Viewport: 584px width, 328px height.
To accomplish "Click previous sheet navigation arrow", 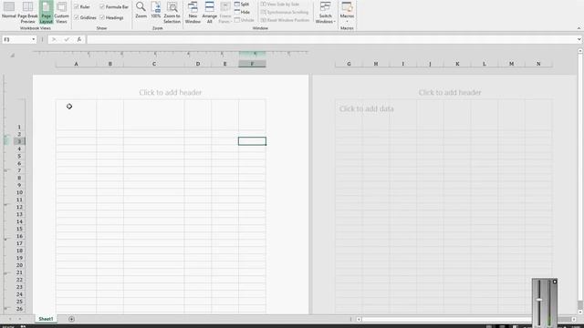I will pyautogui.click(x=10, y=319).
